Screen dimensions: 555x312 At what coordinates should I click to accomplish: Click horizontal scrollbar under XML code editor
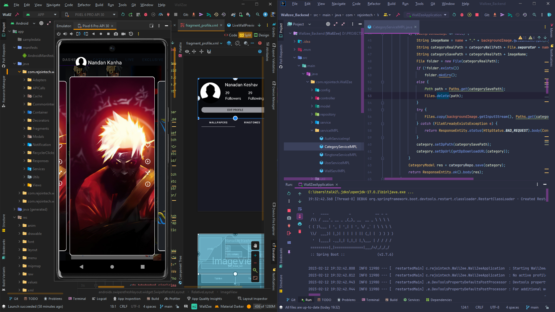pyautogui.click(x=111, y=287)
